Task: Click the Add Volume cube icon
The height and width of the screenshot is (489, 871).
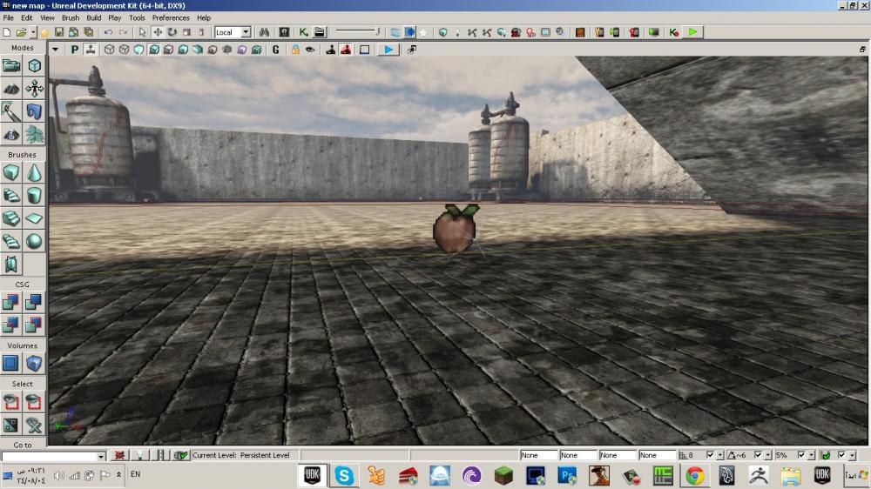Action: coord(35,364)
